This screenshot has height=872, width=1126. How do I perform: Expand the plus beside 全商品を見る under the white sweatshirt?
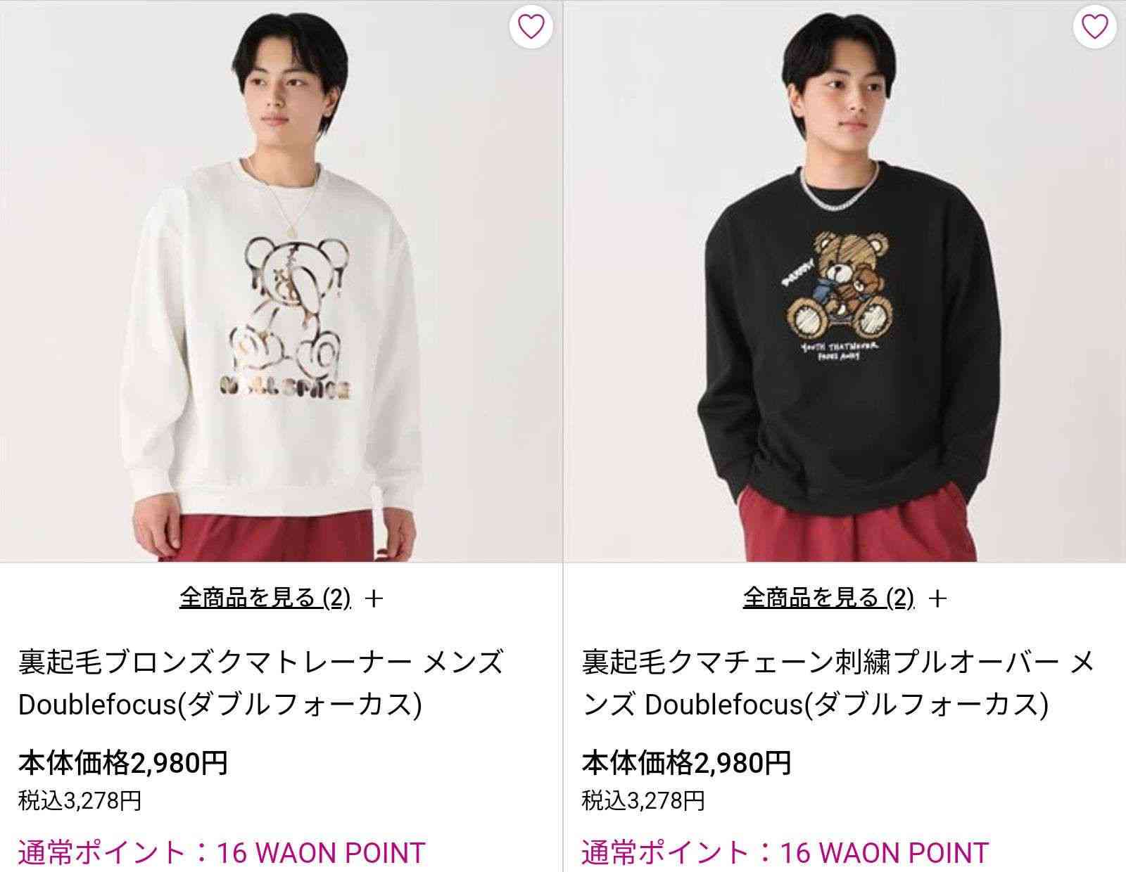click(376, 599)
